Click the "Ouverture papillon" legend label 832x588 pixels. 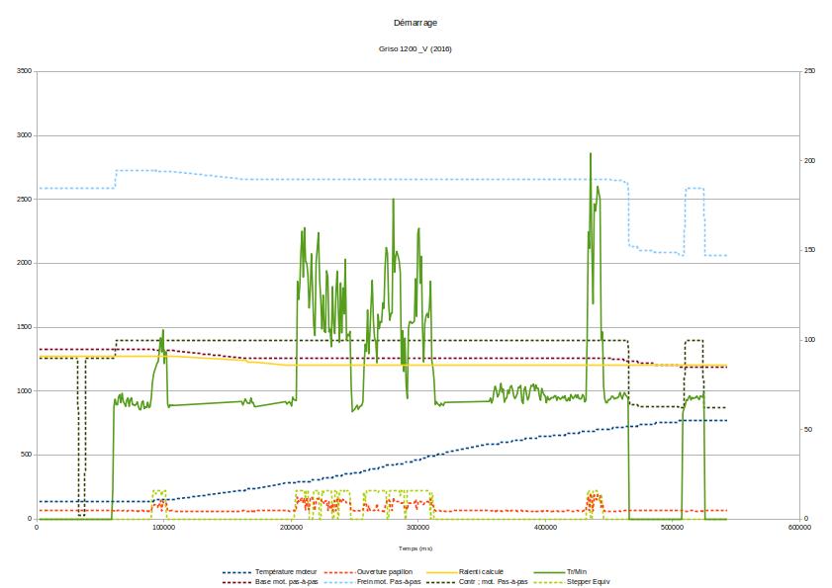tap(385, 571)
